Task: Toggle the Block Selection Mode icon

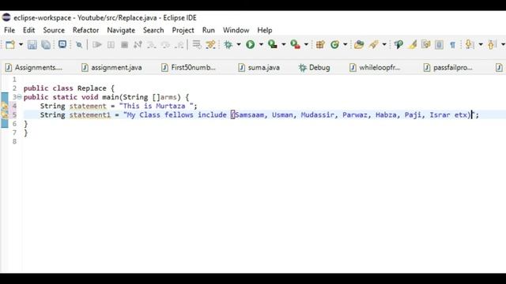Action: [440, 44]
